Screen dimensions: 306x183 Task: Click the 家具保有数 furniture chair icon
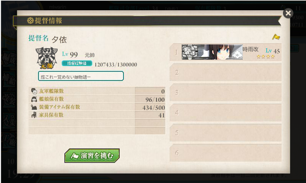coord(34,115)
